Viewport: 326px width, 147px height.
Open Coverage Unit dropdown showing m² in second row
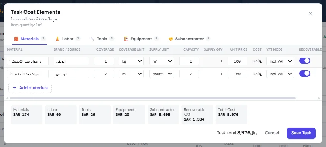tap(131, 74)
